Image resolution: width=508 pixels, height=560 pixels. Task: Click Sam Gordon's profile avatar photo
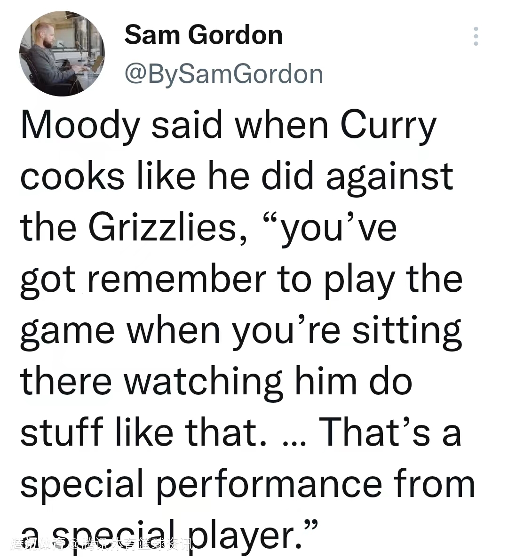pyautogui.click(x=62, y=54)
